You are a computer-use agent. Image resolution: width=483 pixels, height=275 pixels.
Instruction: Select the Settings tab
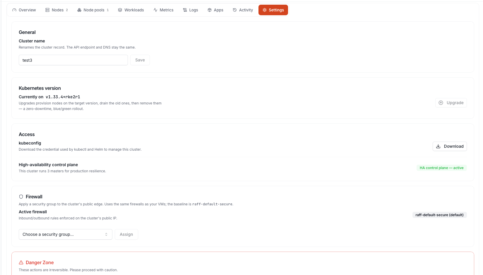click(x=273, y=10)
